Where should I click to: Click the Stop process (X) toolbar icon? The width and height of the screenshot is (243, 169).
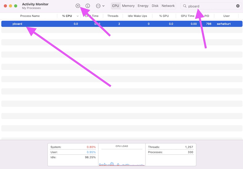click(78, 6)
